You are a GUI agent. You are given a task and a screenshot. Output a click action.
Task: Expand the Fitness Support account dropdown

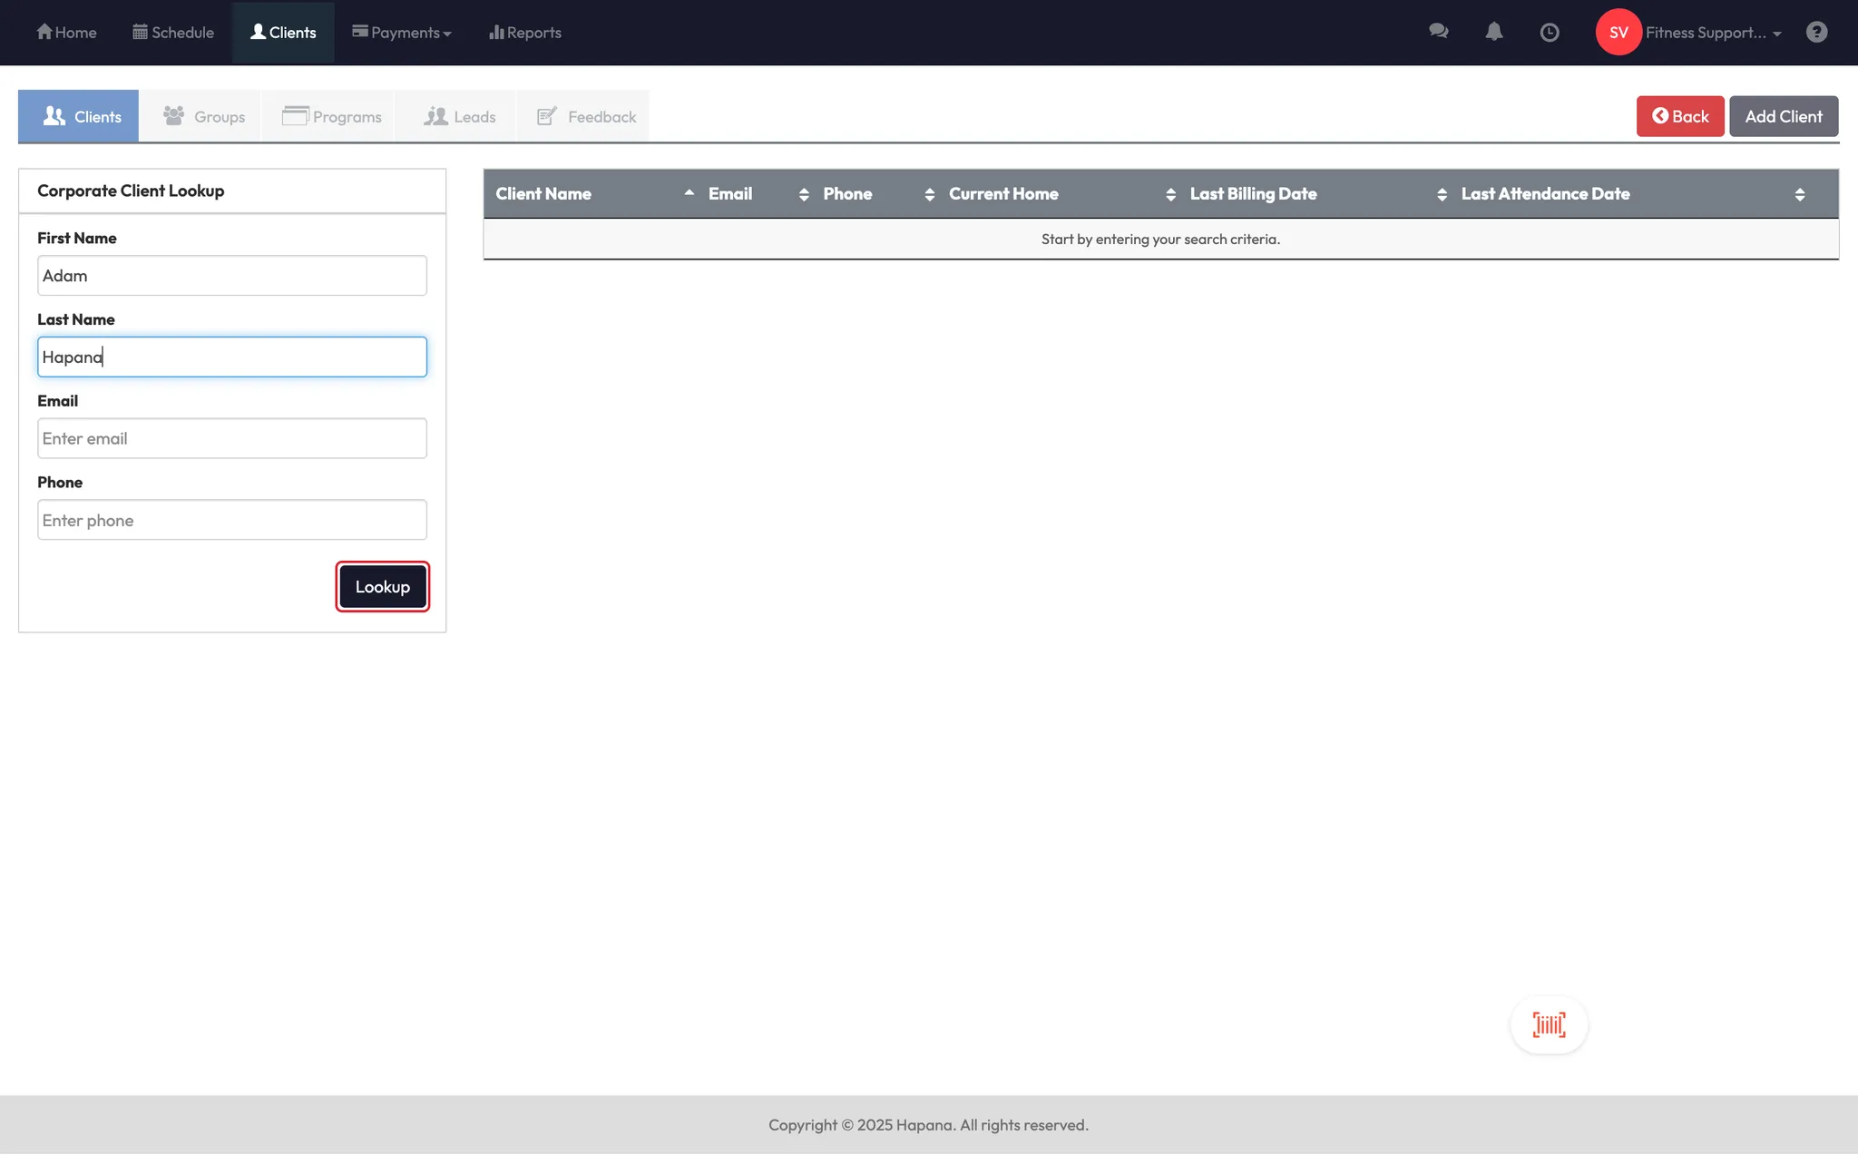coord(1713,33)
